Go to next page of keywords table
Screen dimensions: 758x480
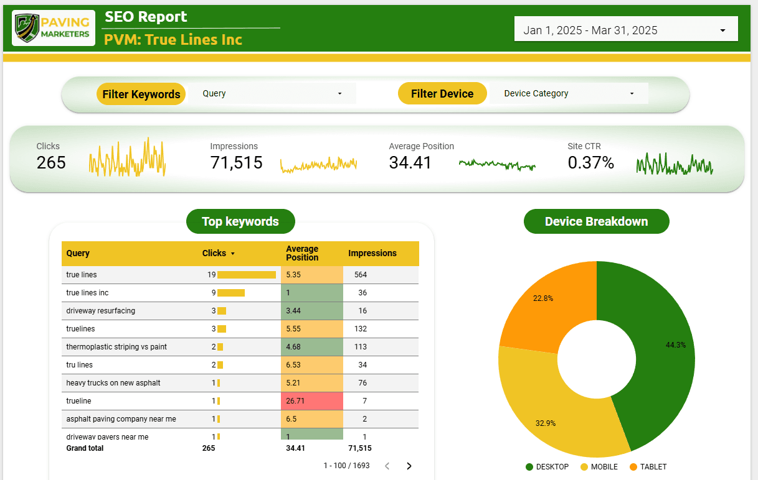[x=409, y=466]
